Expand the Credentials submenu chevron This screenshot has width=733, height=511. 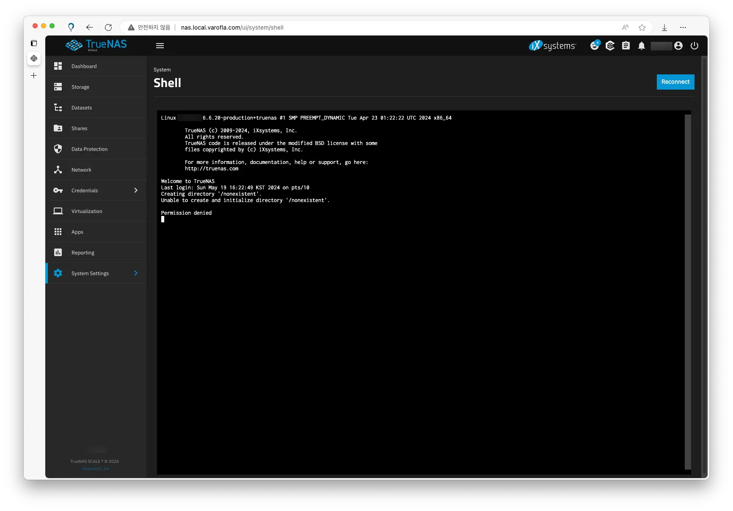[136, 191]
